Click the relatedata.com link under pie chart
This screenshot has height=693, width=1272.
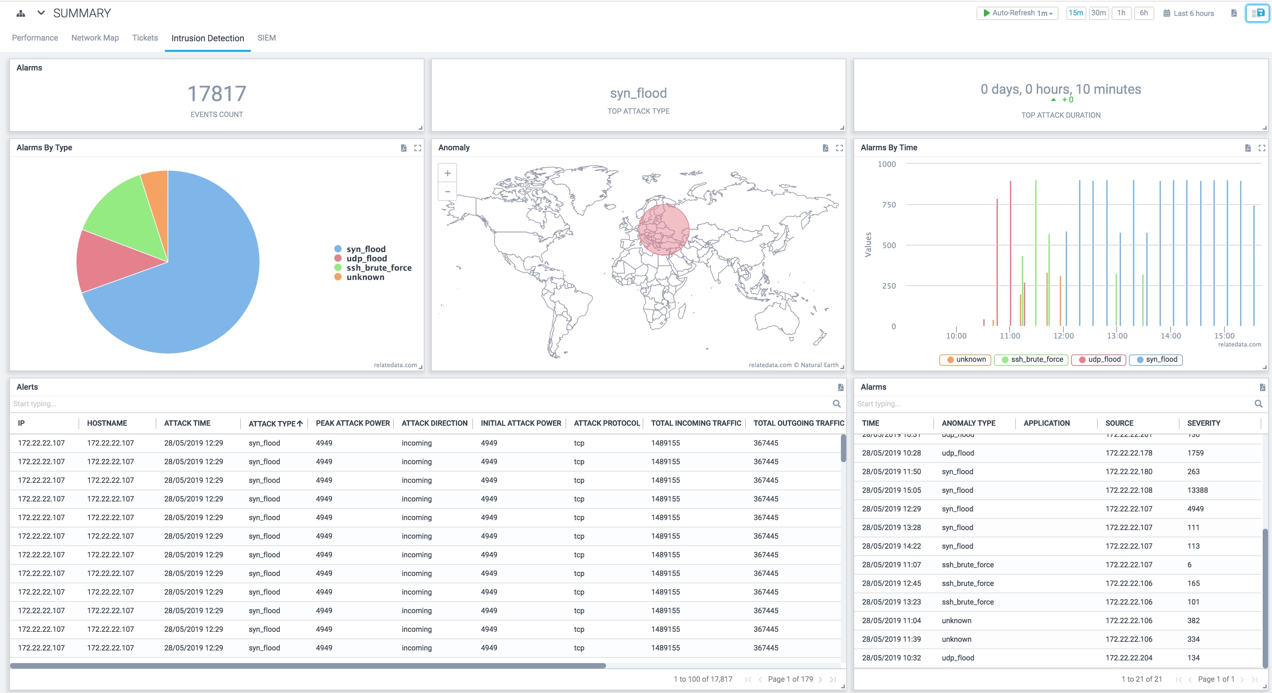(395, 365)
